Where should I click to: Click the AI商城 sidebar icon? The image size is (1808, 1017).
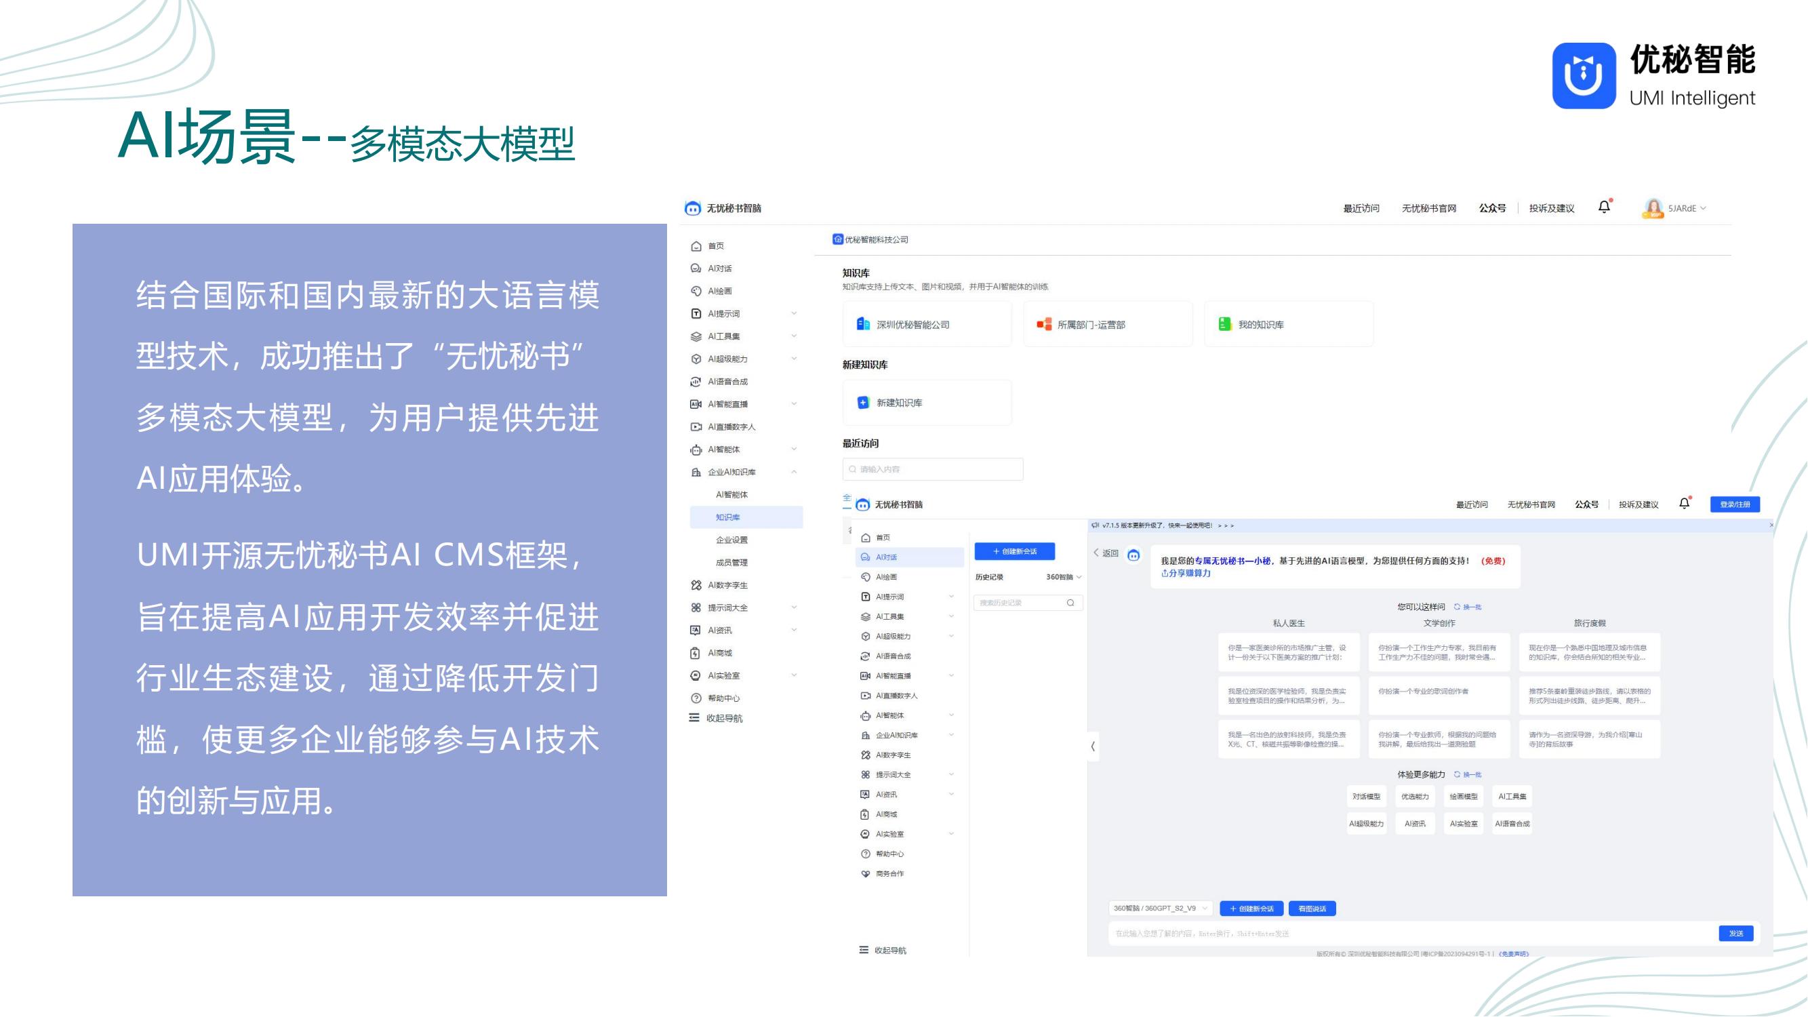point(696,653)
